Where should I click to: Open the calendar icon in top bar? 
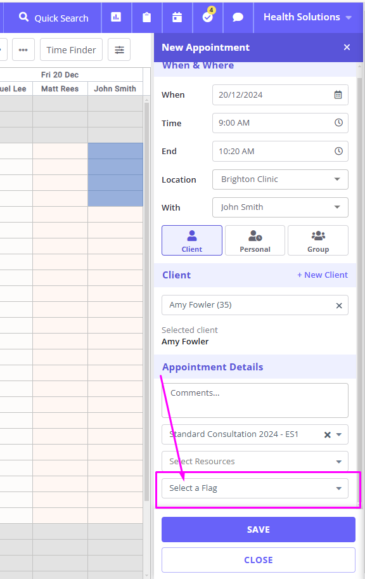(177, 17)
